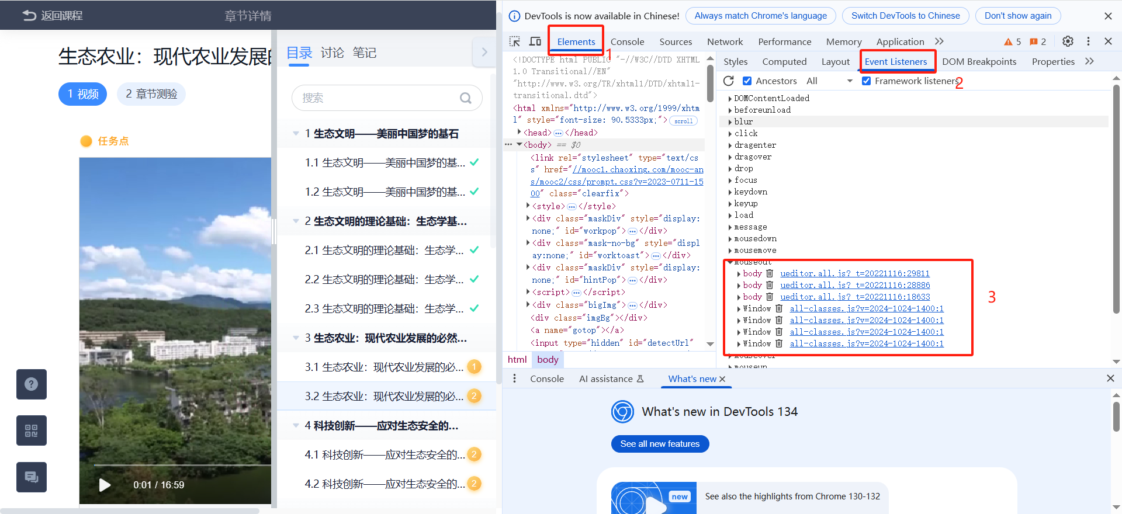Open lesson 1.1 生态文明 in catalog

[x=386, y=162]
